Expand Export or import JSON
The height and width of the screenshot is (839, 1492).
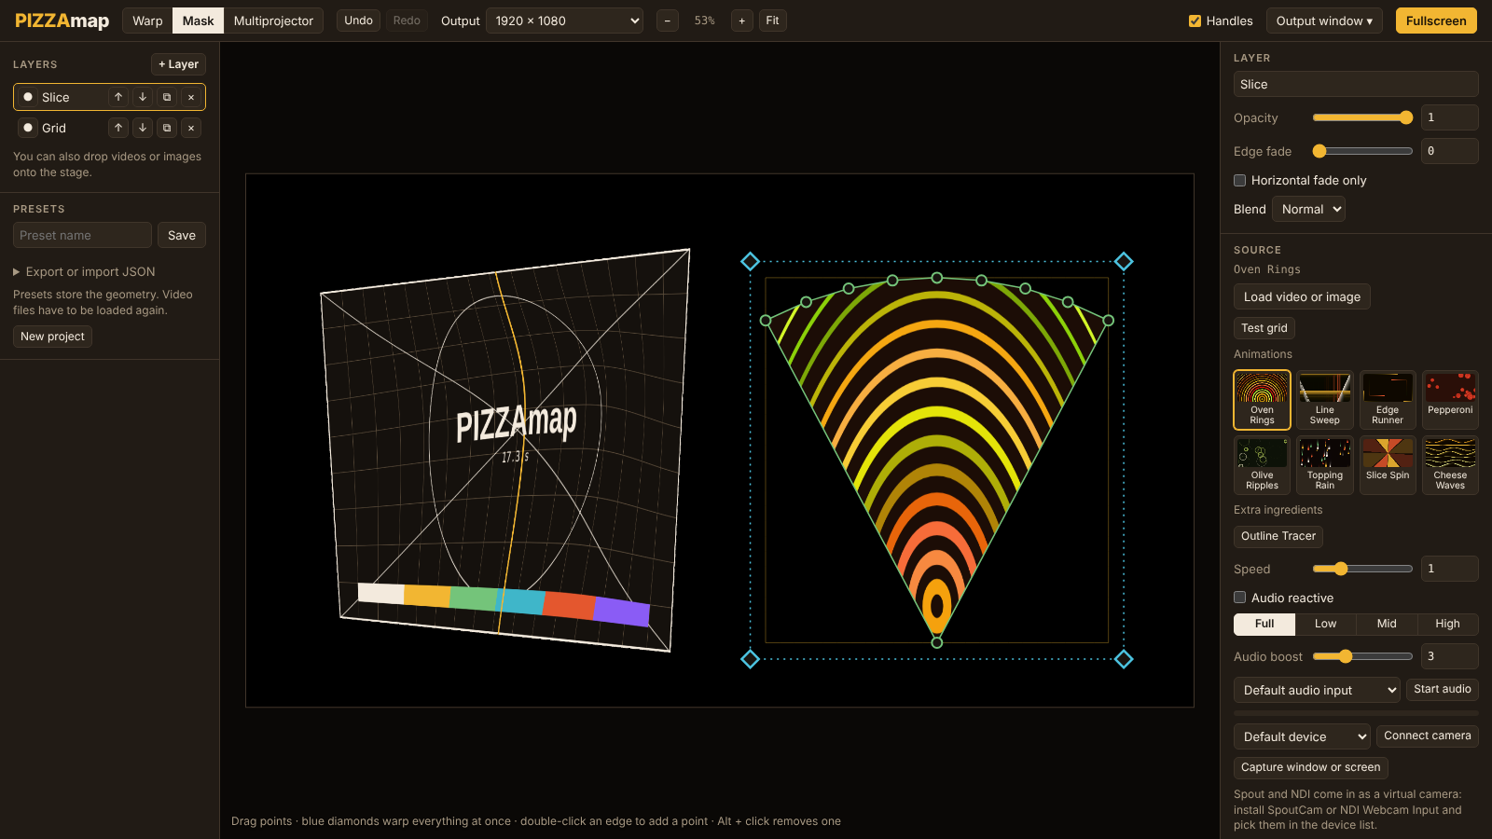click(84, 271)
